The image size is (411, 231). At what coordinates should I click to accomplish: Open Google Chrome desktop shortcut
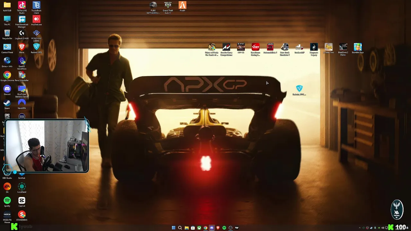pyautogui.click(x=7, y=76)
